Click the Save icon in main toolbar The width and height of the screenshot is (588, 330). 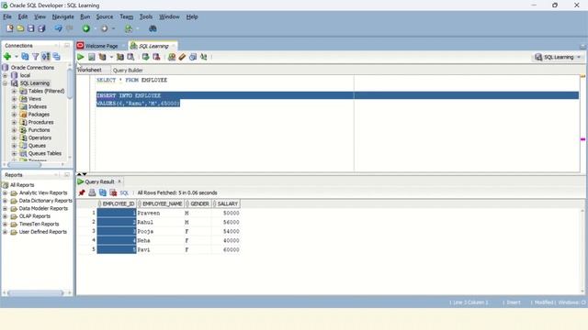click(30, 28)
